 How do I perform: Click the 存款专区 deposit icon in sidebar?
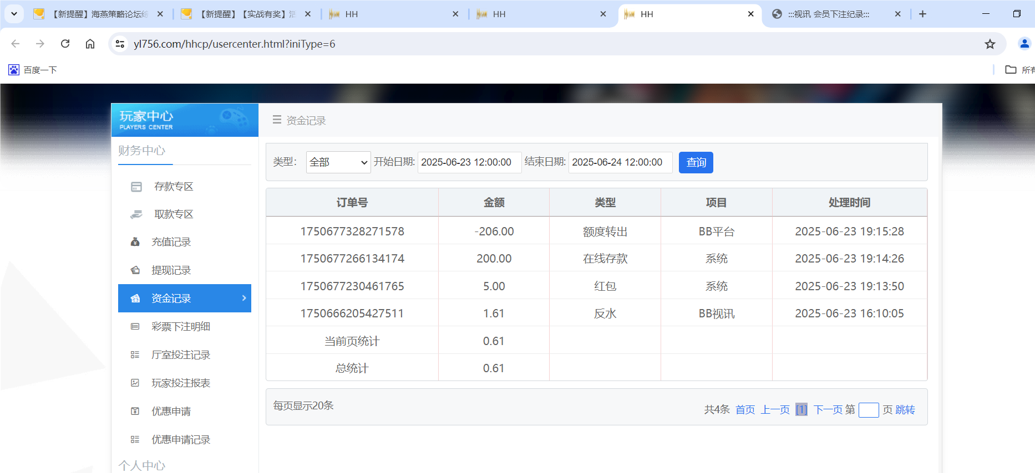(x=136, y=187)
